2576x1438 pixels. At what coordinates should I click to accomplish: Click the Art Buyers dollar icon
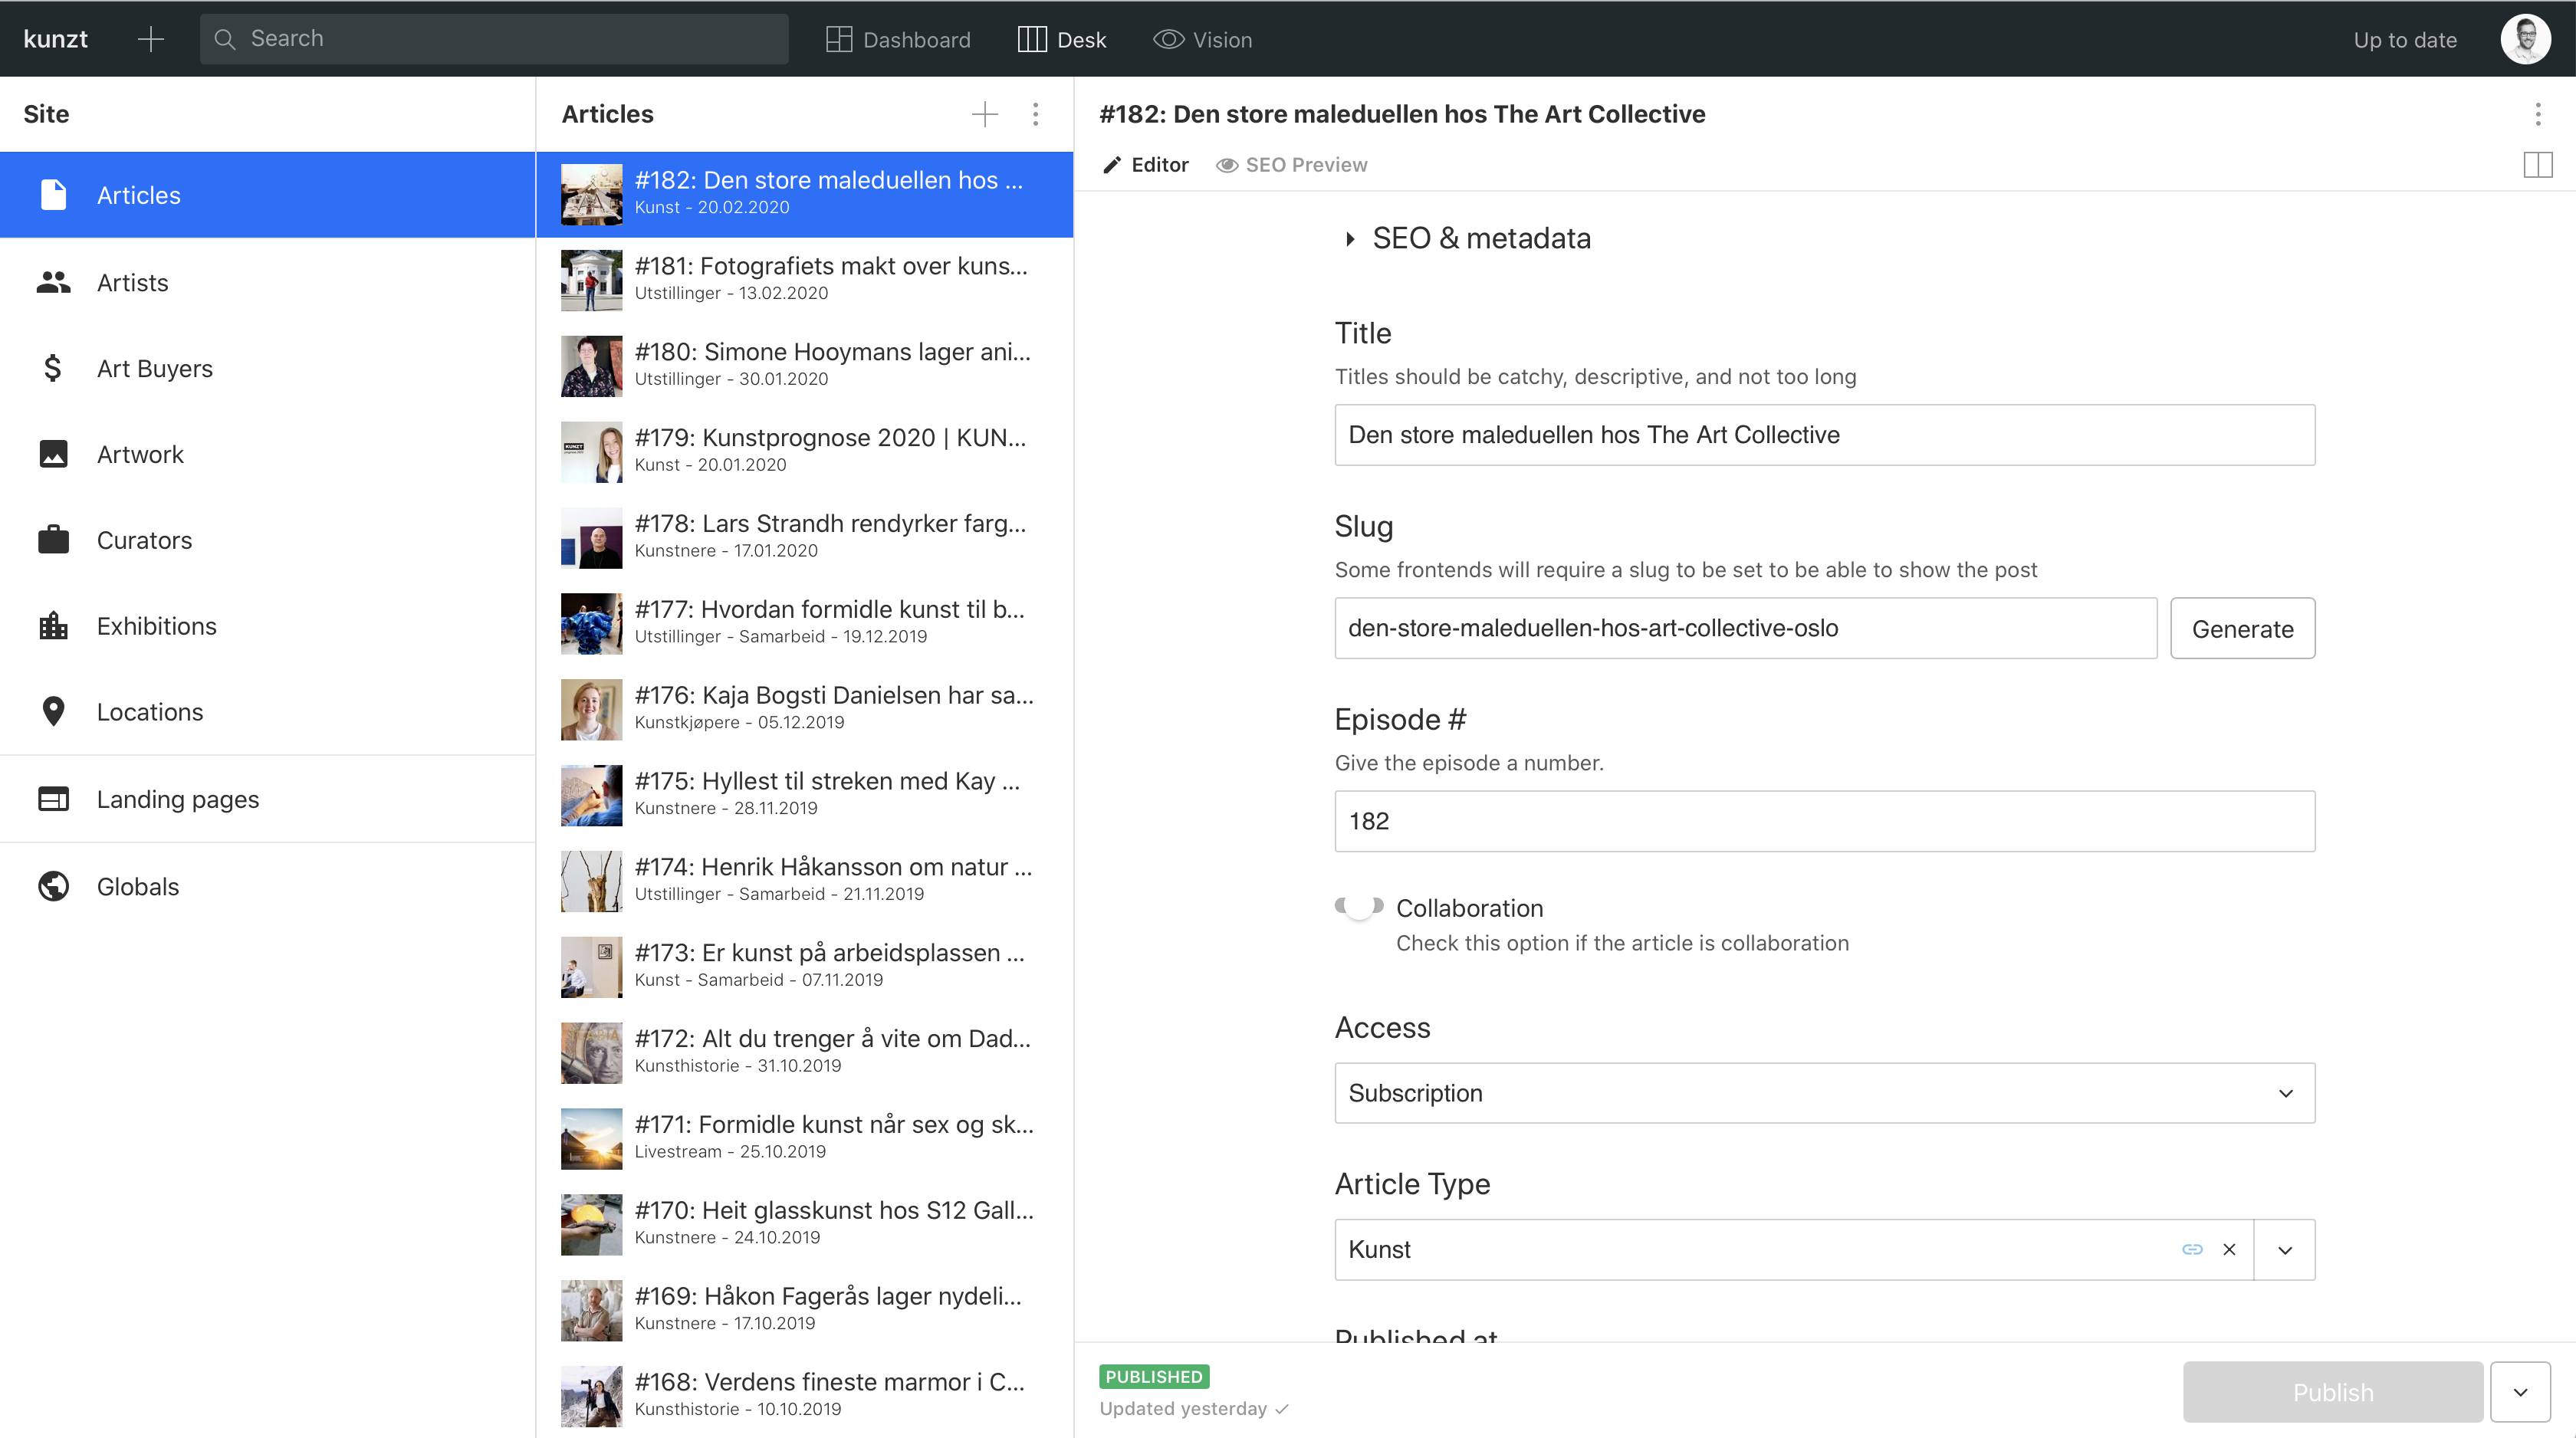(x=53, y=368)
